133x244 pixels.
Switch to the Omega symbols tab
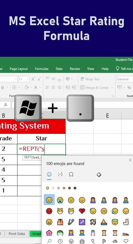click(71, 175)
